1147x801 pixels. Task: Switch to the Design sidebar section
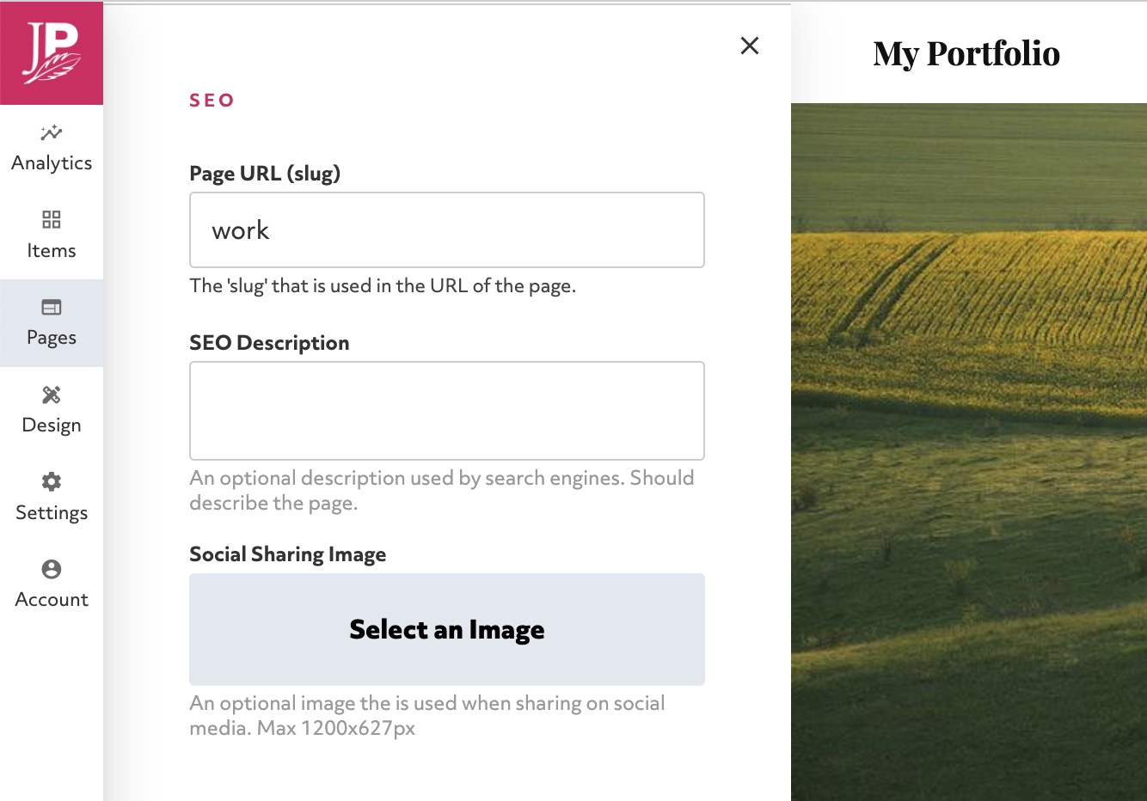click(51, 410)
